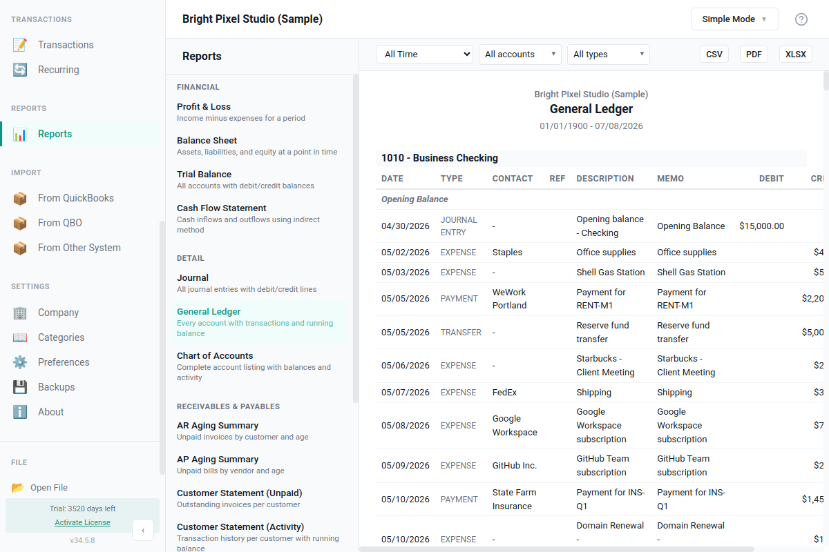Export the report as XLSX
The height and width of the screenshot is (552, 829).
796,55
